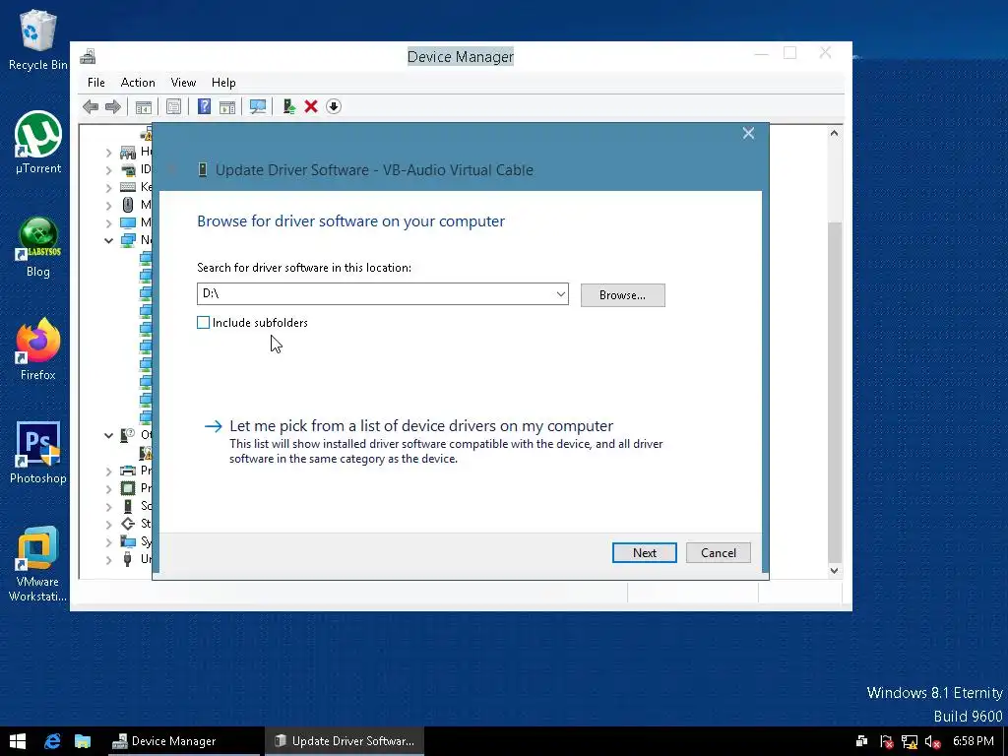This screenshot has width=1008, height=756.
Task: Open the File menu
Action: click(96, 83)
